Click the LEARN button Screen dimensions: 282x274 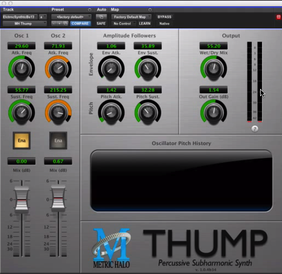pyautogui.click(x=145, y=24)
